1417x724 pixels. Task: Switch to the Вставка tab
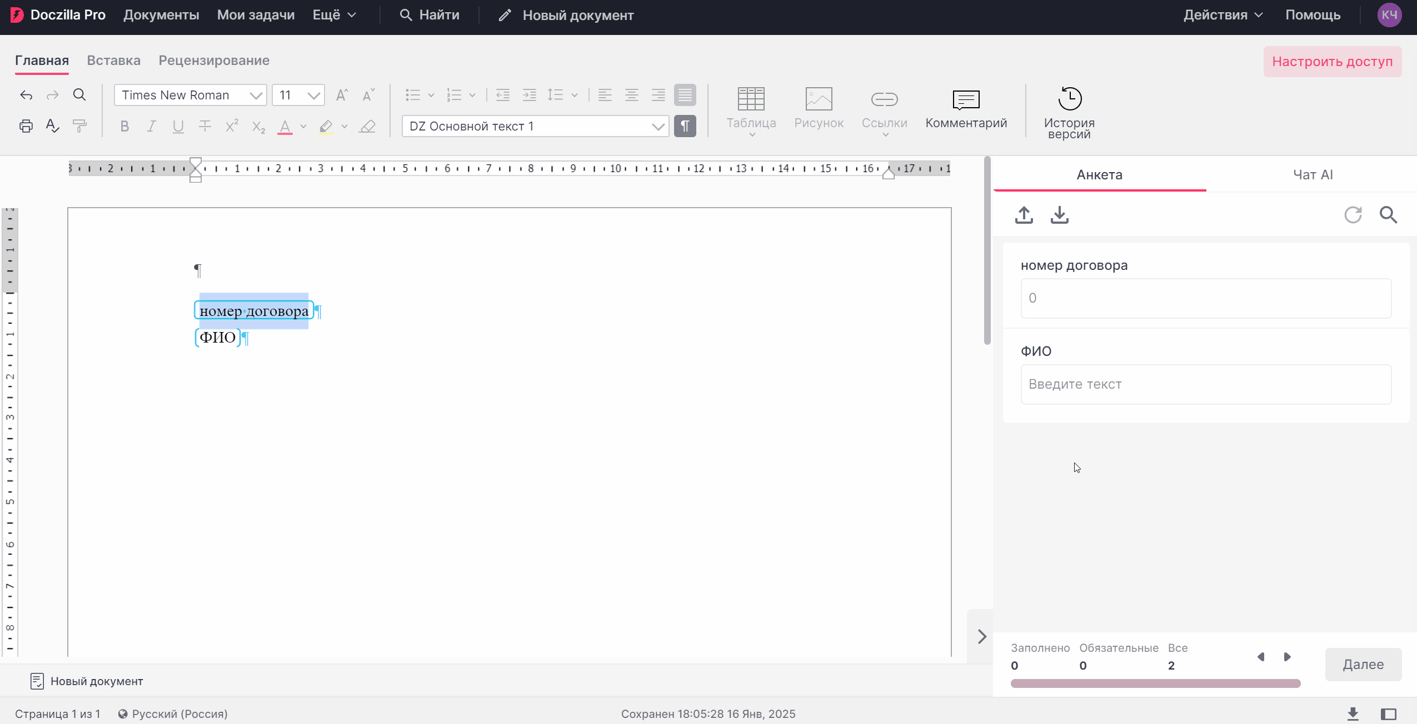[113, 61]
